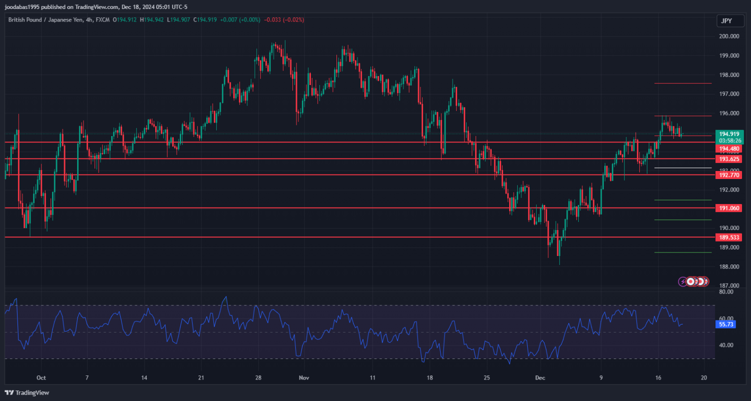Viewport: 751px width, 401px height.
Task: Click the low value L194.907
Action: point(178,20)
